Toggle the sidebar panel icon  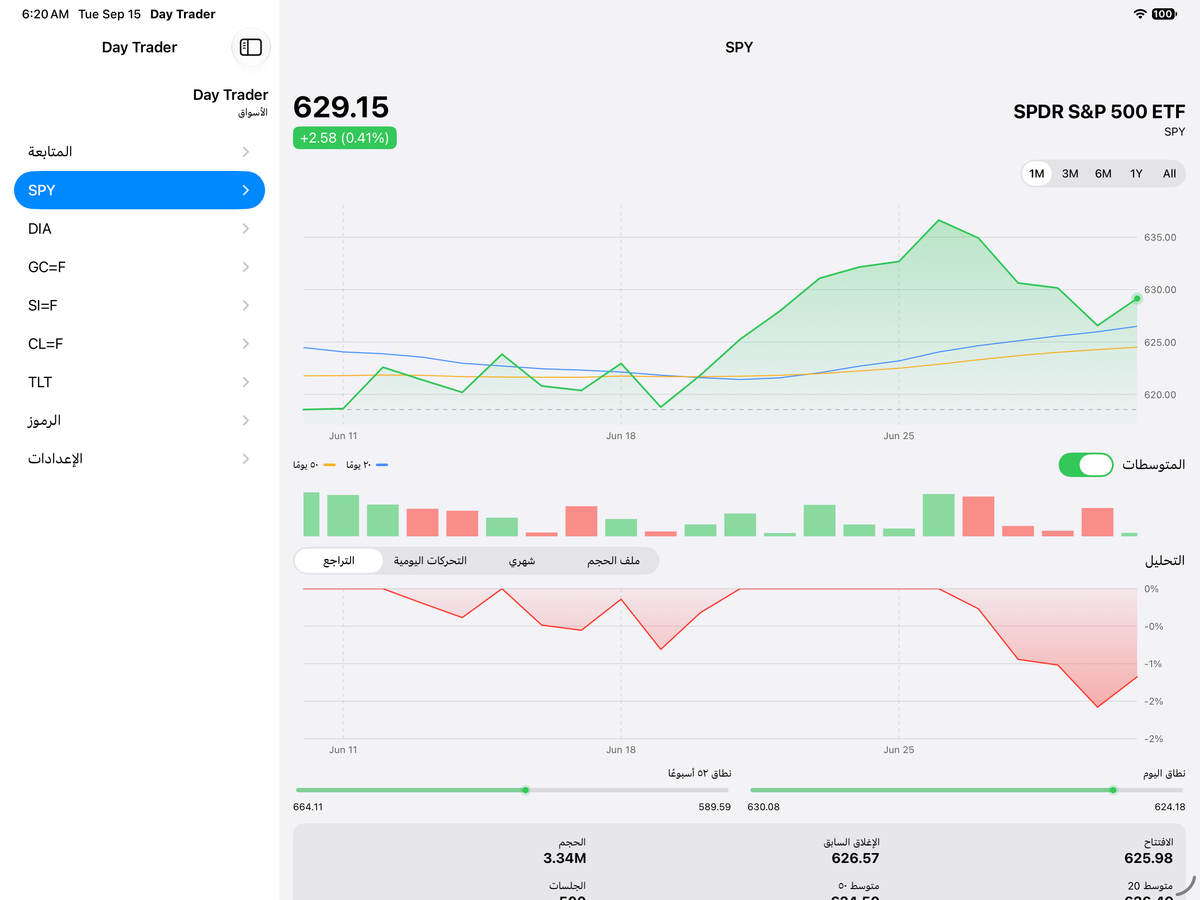[x=251, y=47]
